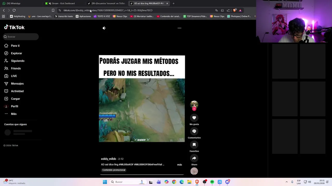Viewport: 332px width, 186px height.
Task: Click the playing video frame
Action: click(142, 99)
